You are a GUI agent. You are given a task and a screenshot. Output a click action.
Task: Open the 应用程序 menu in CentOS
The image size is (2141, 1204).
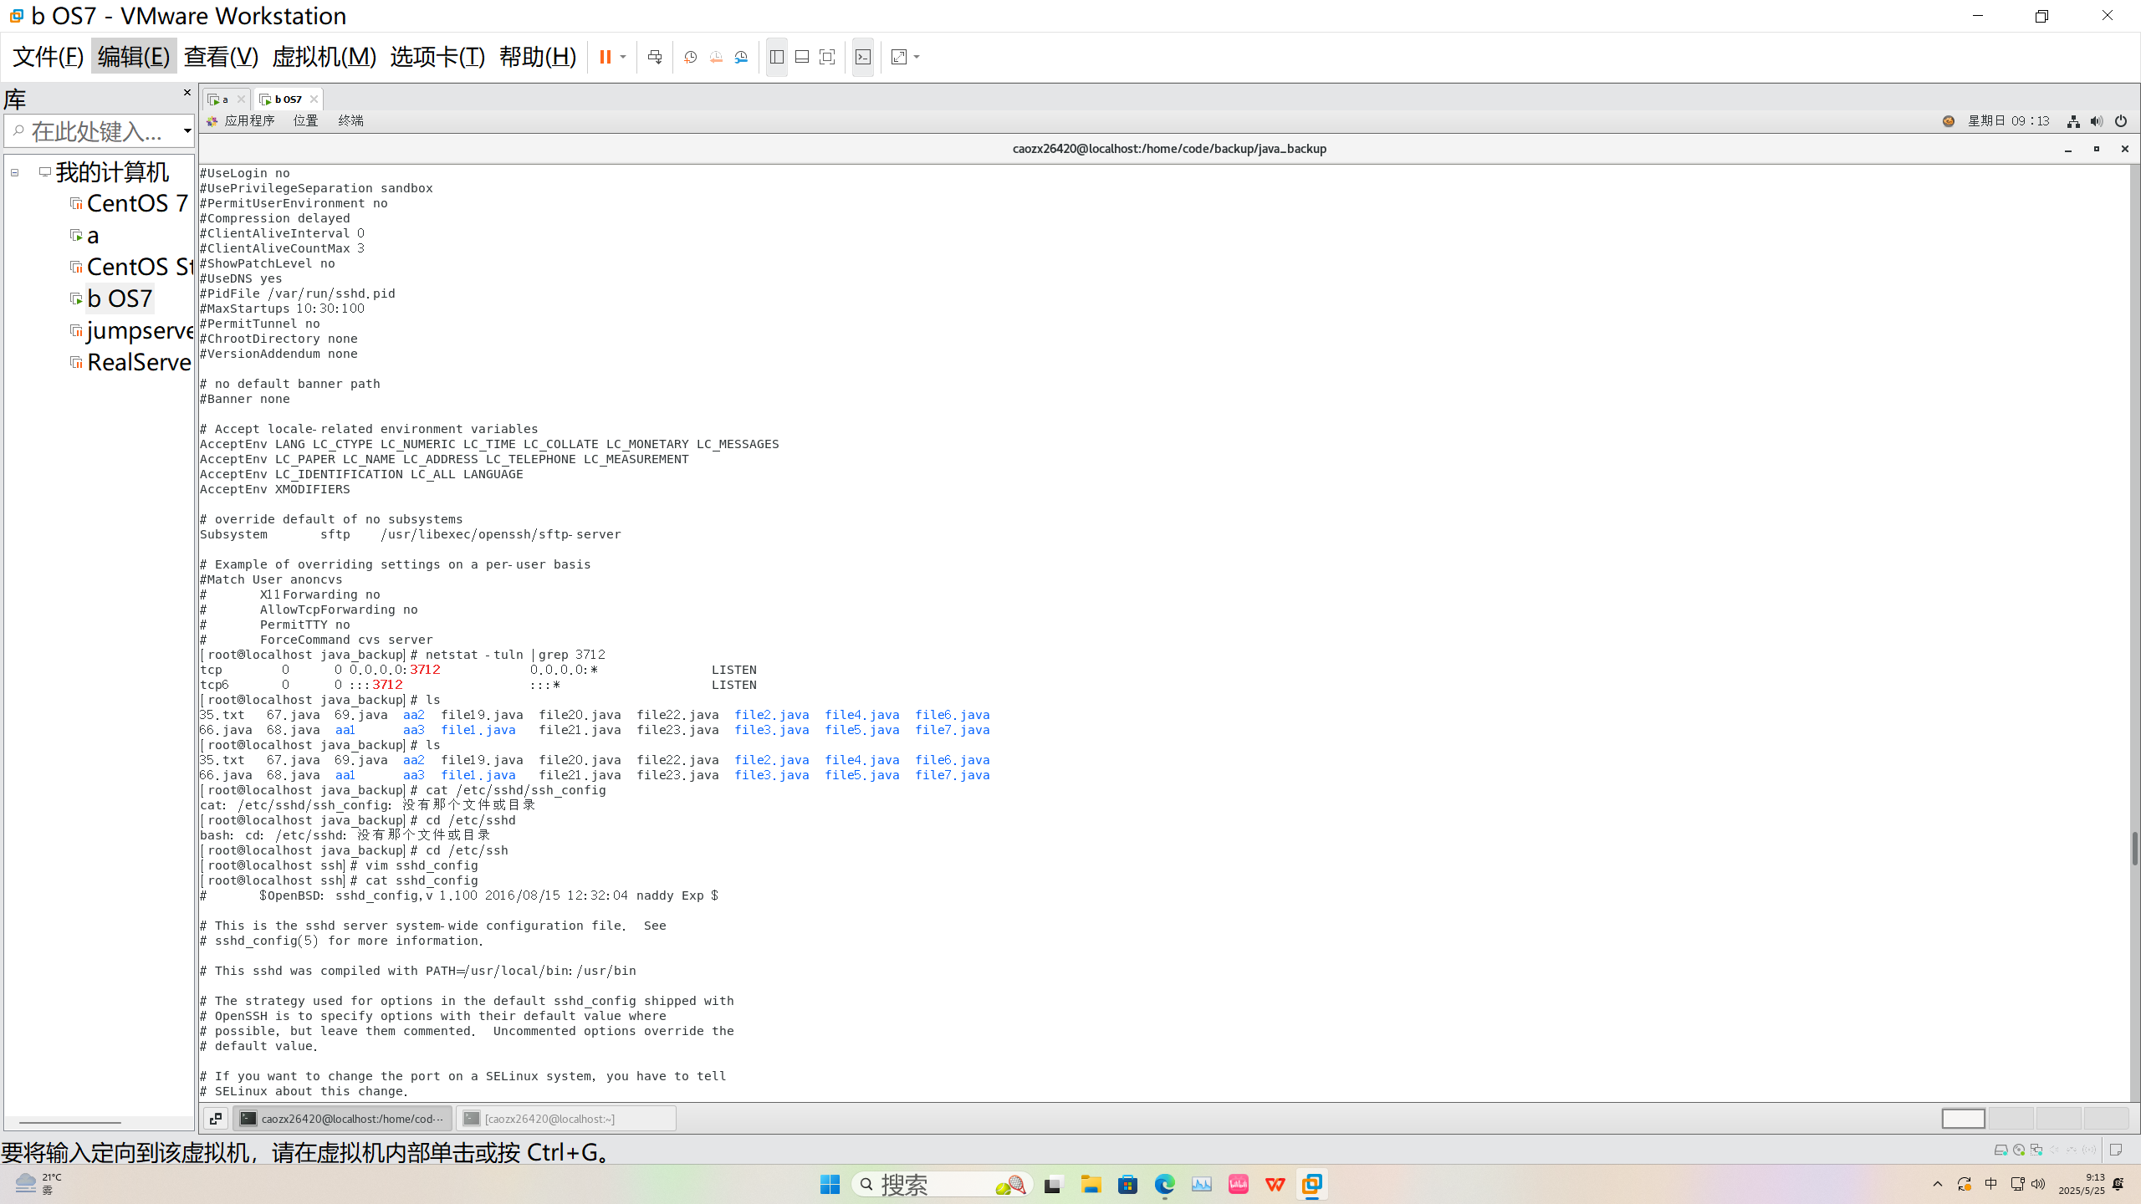(248, 120)
